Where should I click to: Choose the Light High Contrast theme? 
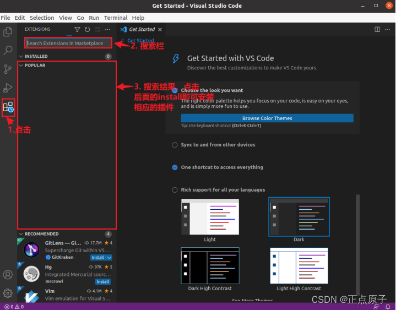[x=299, y=265]
